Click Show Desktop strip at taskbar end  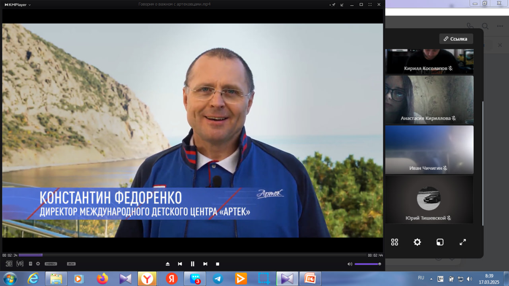(x=506, y=278)
